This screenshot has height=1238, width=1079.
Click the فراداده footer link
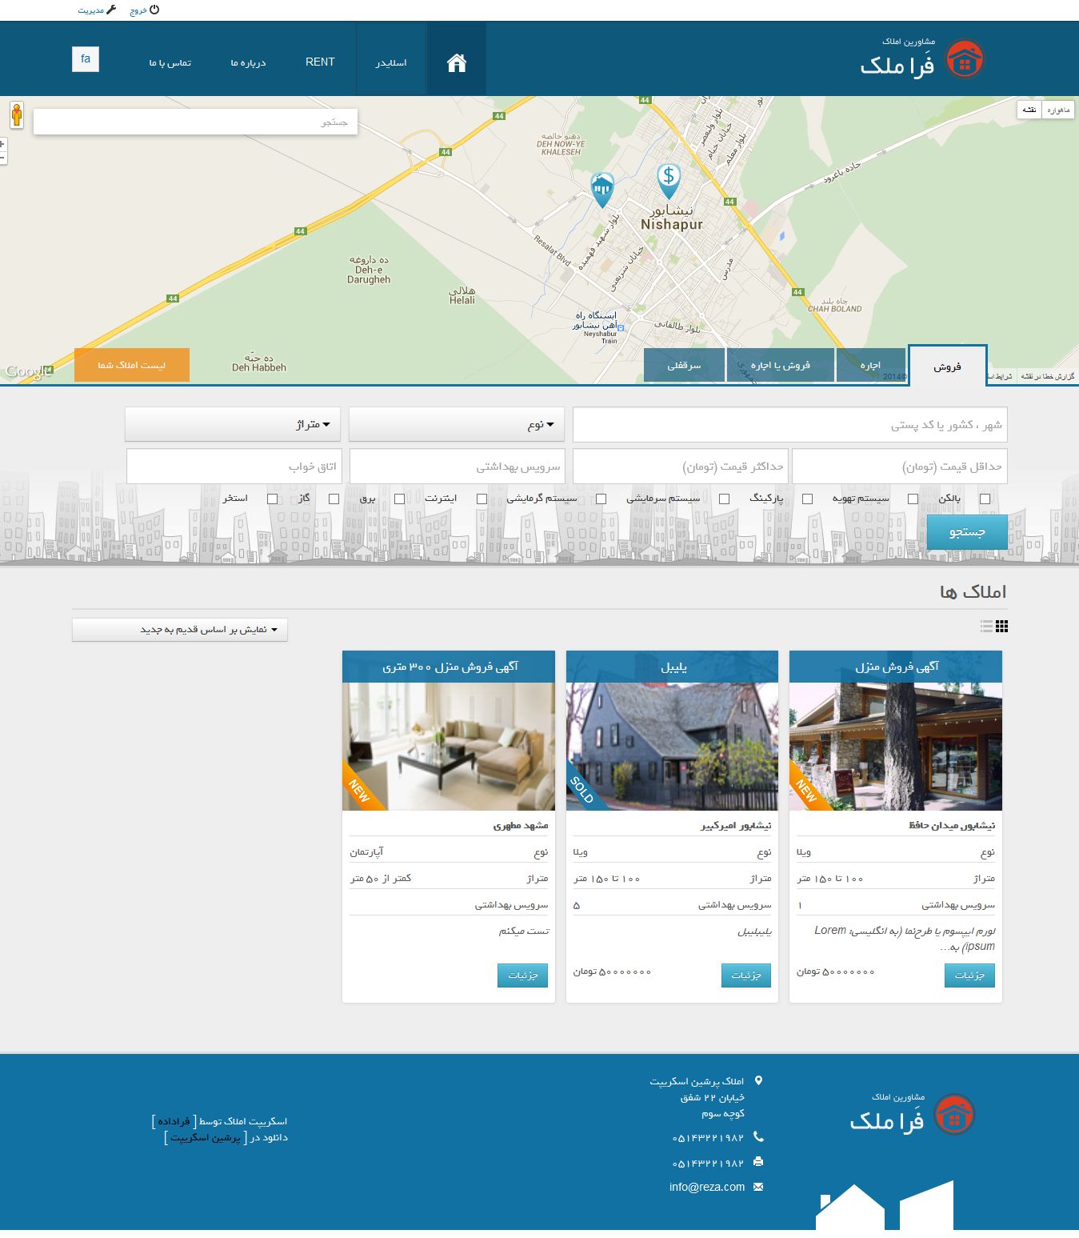click(174, 1121)
